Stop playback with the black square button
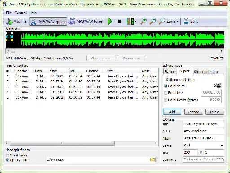The image size is (230, 173). (119, 22)
